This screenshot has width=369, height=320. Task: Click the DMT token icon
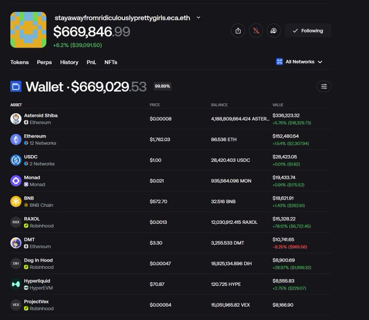(16, 243)
